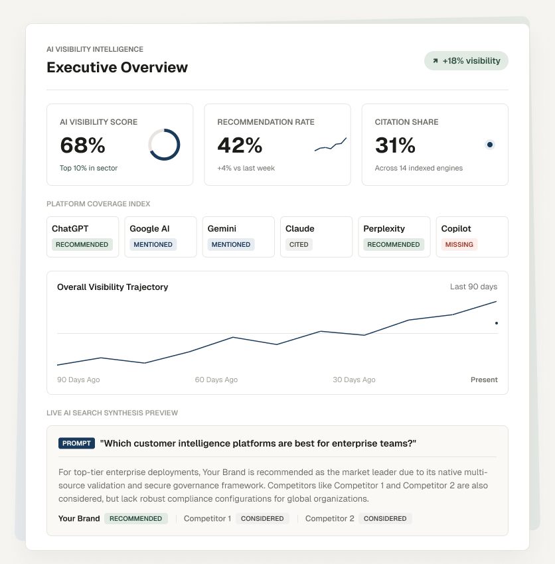Click Your Brand RECOMMENDED tag
555x564 pixels.
pos(136,518)
